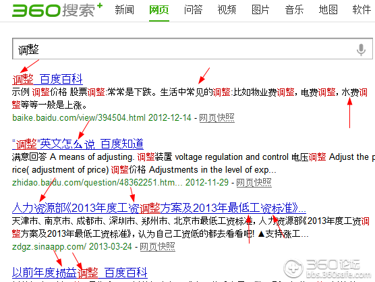Click the URL zdgz.sinaapp.com/
Viewport: 375px width, 282px height.
[x=49, y=247]
